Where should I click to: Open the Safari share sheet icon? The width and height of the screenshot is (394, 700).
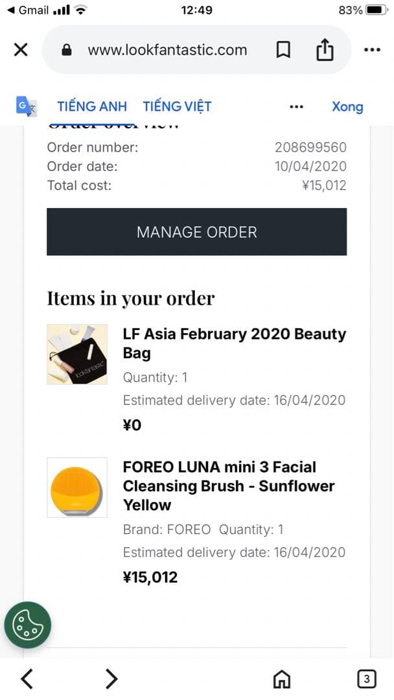click(325, 49)
